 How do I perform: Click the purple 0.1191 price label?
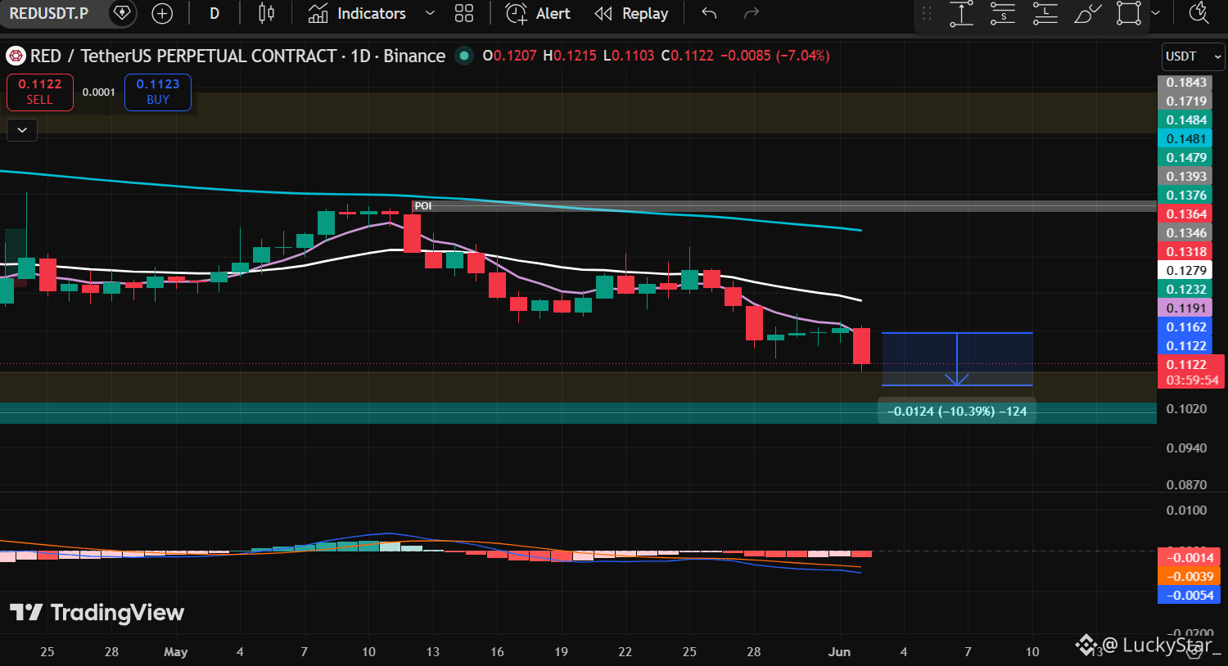click(x=1186, y=308)
